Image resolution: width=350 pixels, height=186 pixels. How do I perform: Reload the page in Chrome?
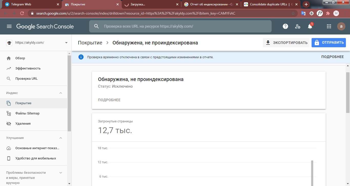click(x=22, y=13)
